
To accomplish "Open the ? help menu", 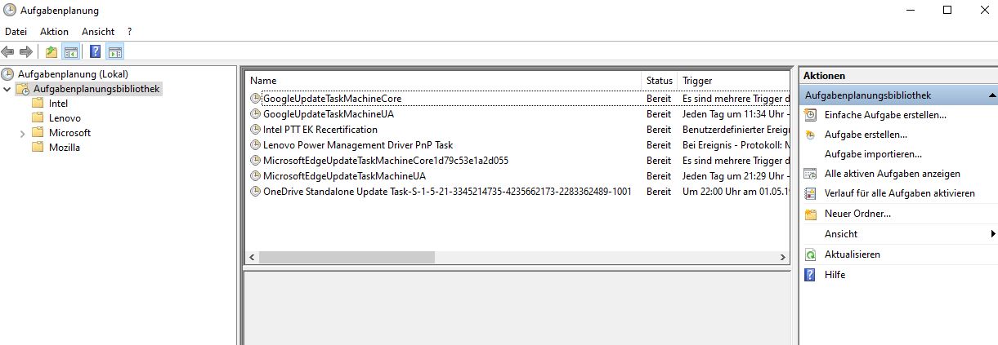I will click(x=130, y=31).
